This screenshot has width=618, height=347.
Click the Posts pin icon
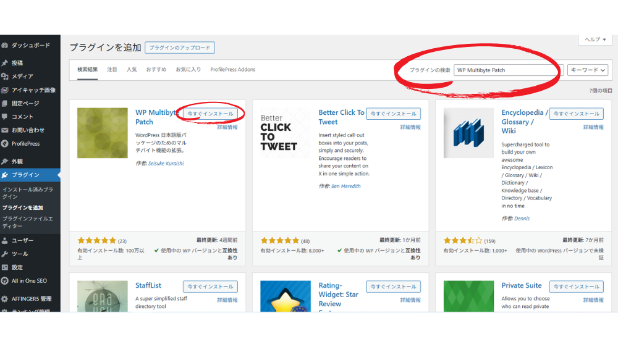(5, 63)
